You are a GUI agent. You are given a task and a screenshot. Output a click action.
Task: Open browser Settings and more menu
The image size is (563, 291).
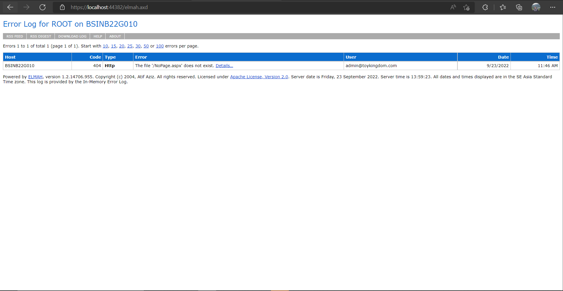pos(553,7)
